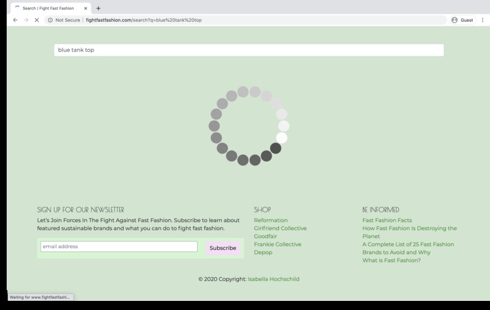Click the email address input field
The image size is (490, 310).
119,246
